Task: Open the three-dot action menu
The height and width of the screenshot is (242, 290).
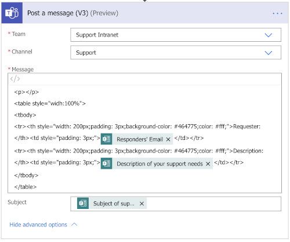Action: tap(277, 13)
